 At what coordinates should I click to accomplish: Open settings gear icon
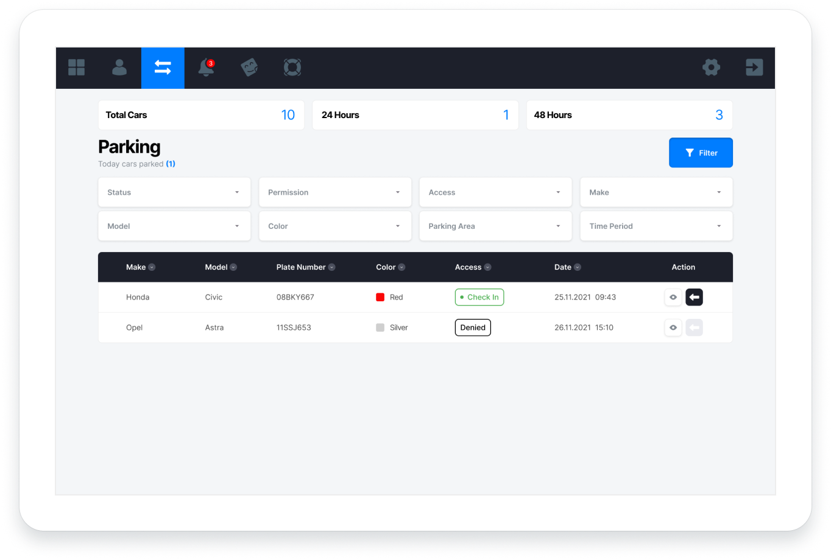(711, 68)
